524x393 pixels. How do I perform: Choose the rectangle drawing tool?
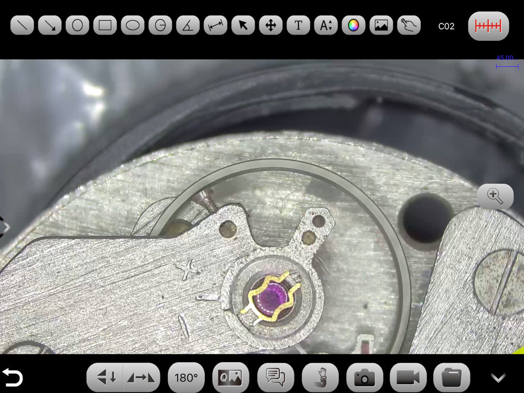[105, 25]
